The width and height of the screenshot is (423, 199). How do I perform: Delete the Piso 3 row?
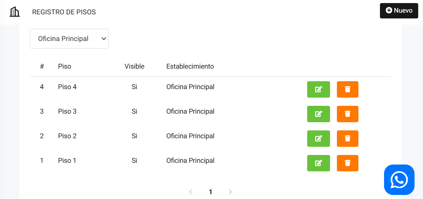coord(347,114)
